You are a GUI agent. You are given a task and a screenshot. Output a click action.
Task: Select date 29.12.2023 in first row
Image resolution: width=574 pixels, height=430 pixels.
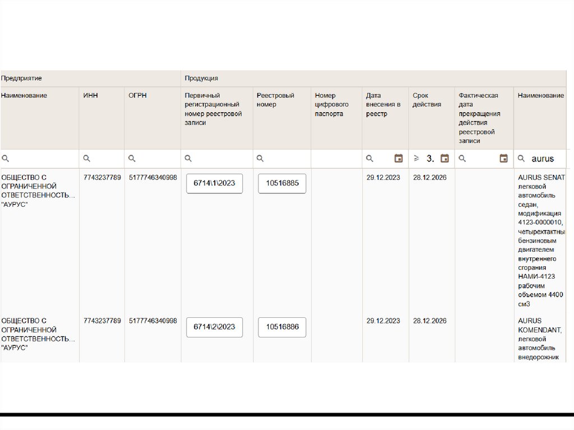[x=383, y=178]
